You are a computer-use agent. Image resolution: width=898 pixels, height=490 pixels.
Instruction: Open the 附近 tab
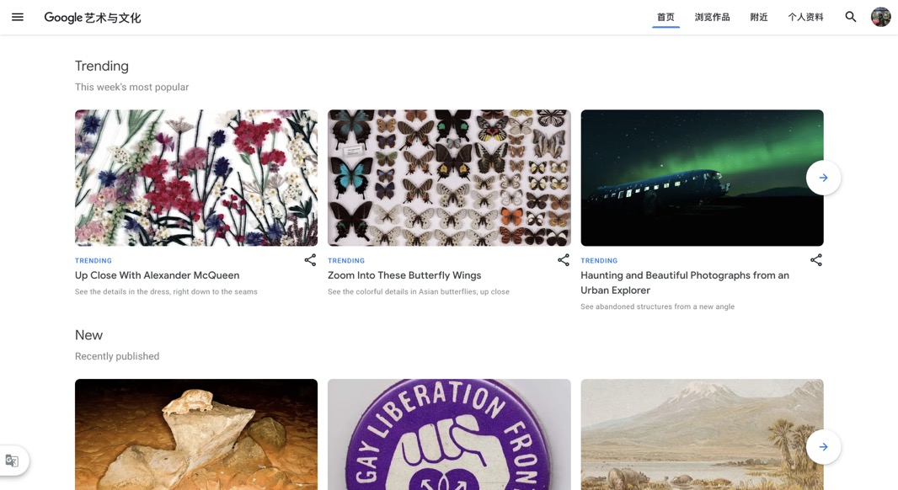point(759,17)
